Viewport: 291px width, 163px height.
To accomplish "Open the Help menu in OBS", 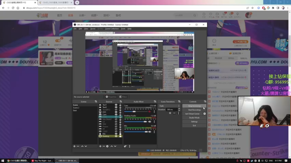I will click(129, 29).
